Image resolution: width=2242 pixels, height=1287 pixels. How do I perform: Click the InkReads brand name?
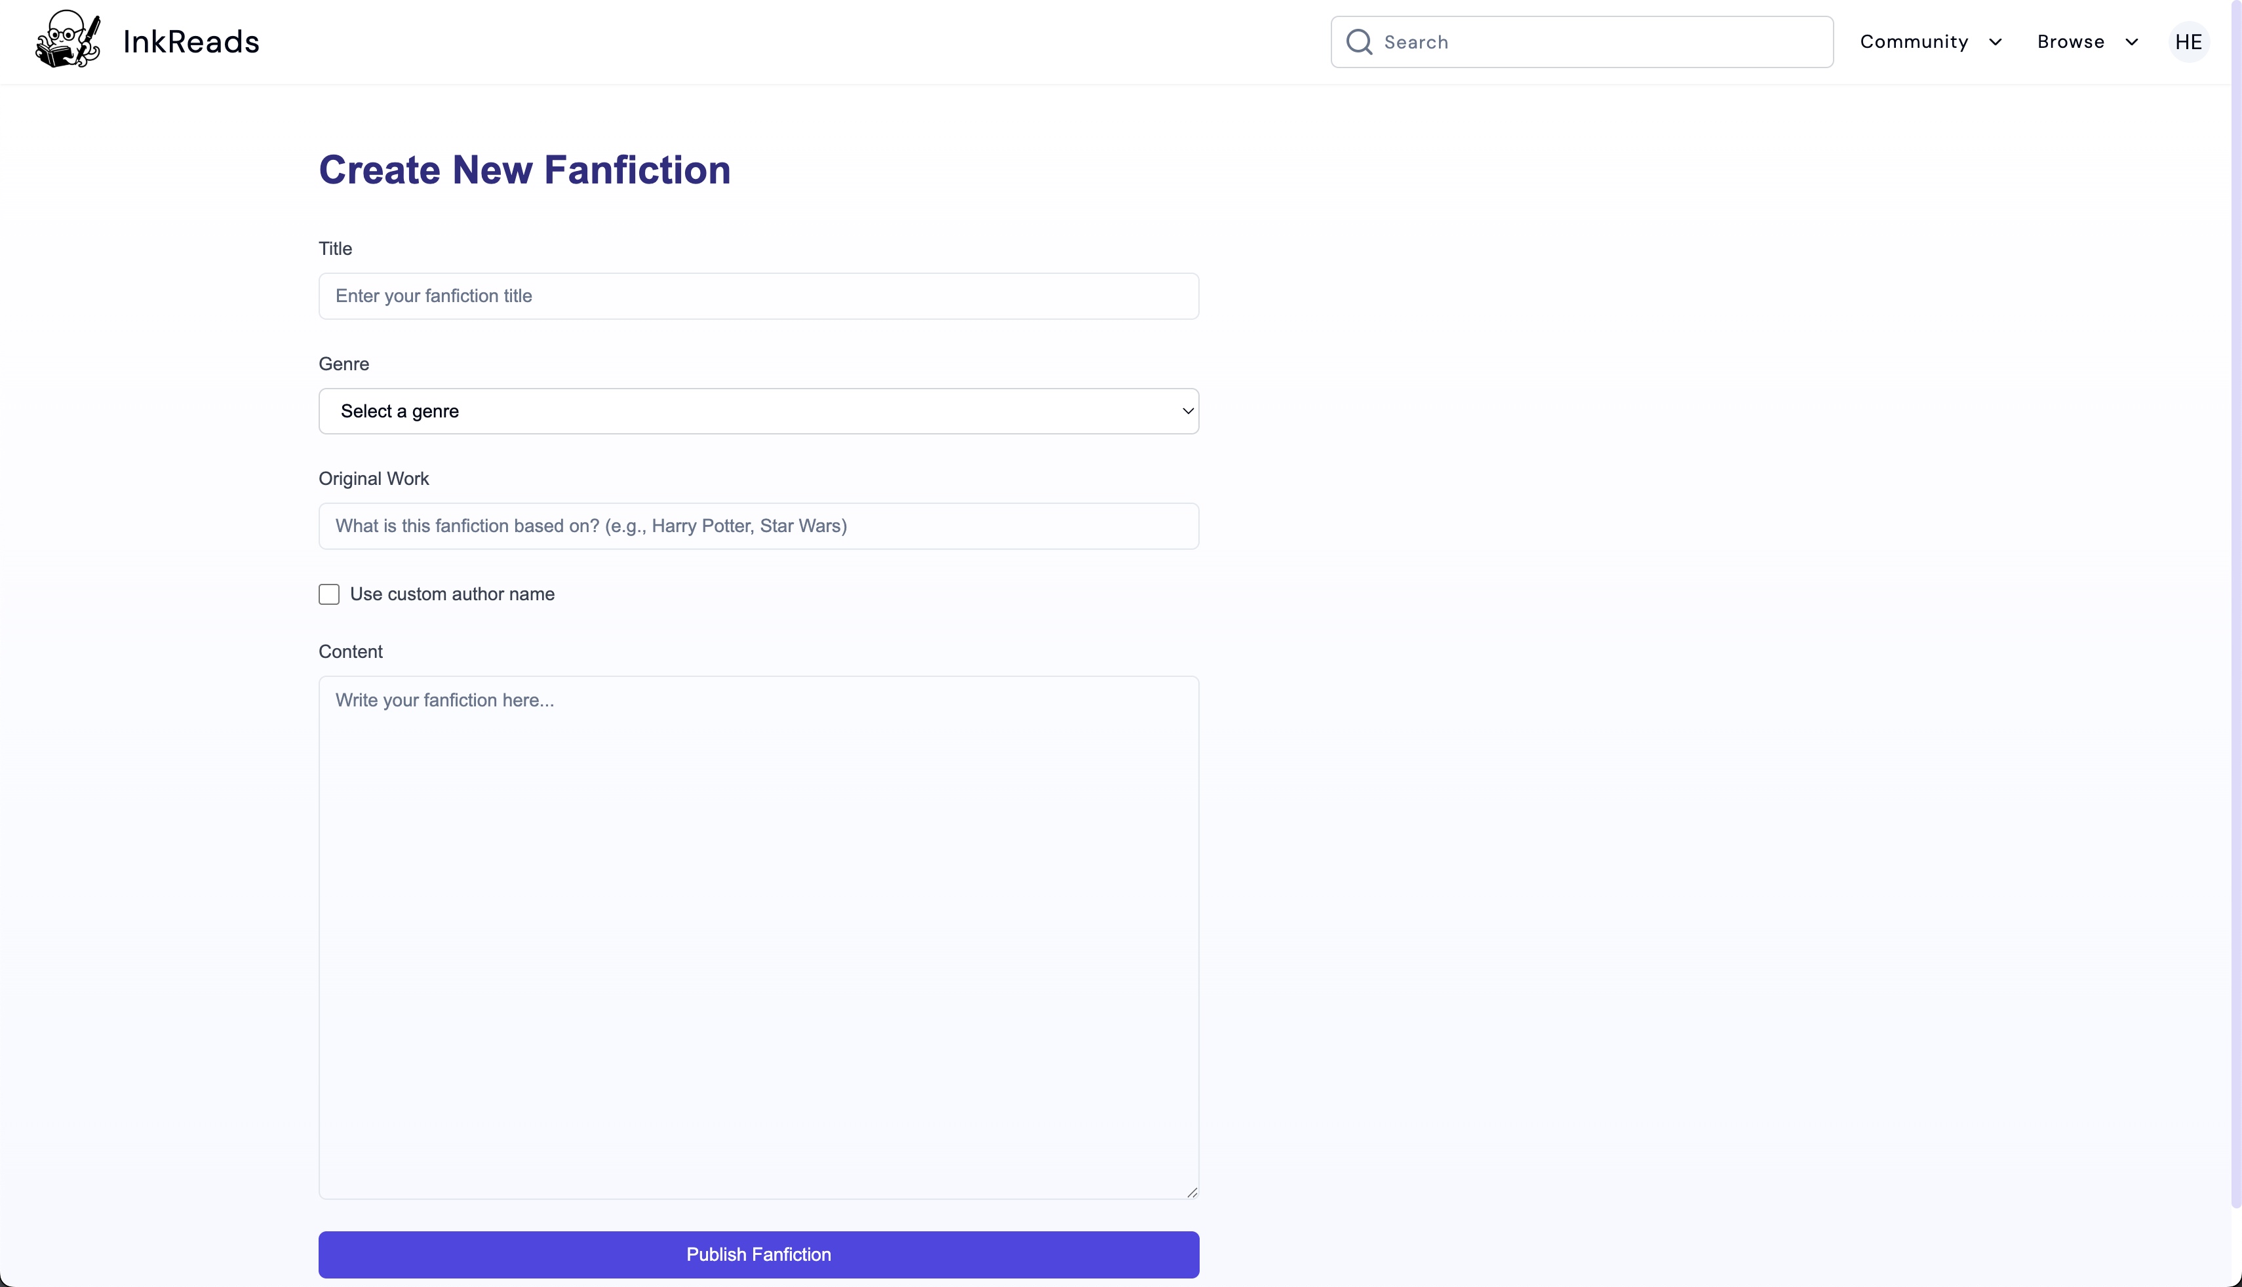[191, 41]
